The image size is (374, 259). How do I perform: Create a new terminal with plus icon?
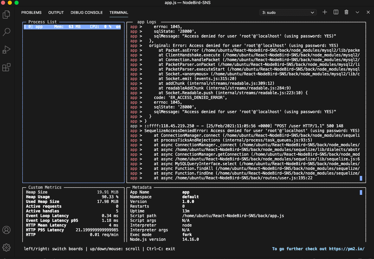[x=325, y=12]
